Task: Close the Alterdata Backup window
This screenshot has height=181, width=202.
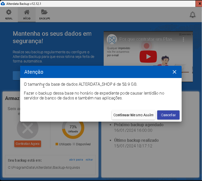Action: [x=199, y=4]
